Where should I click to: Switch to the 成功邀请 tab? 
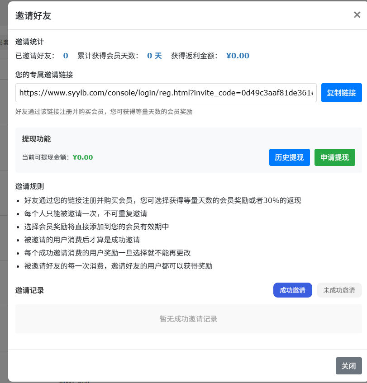(x=292, y=290)
